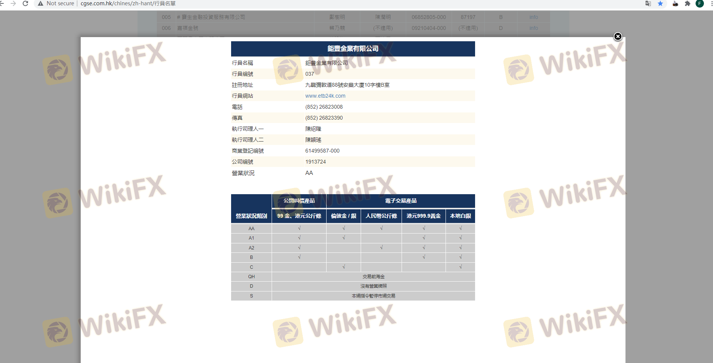The image size is (713, 363).
Task: Click the bookmark star icon
Action: click(x=660, y=3)
